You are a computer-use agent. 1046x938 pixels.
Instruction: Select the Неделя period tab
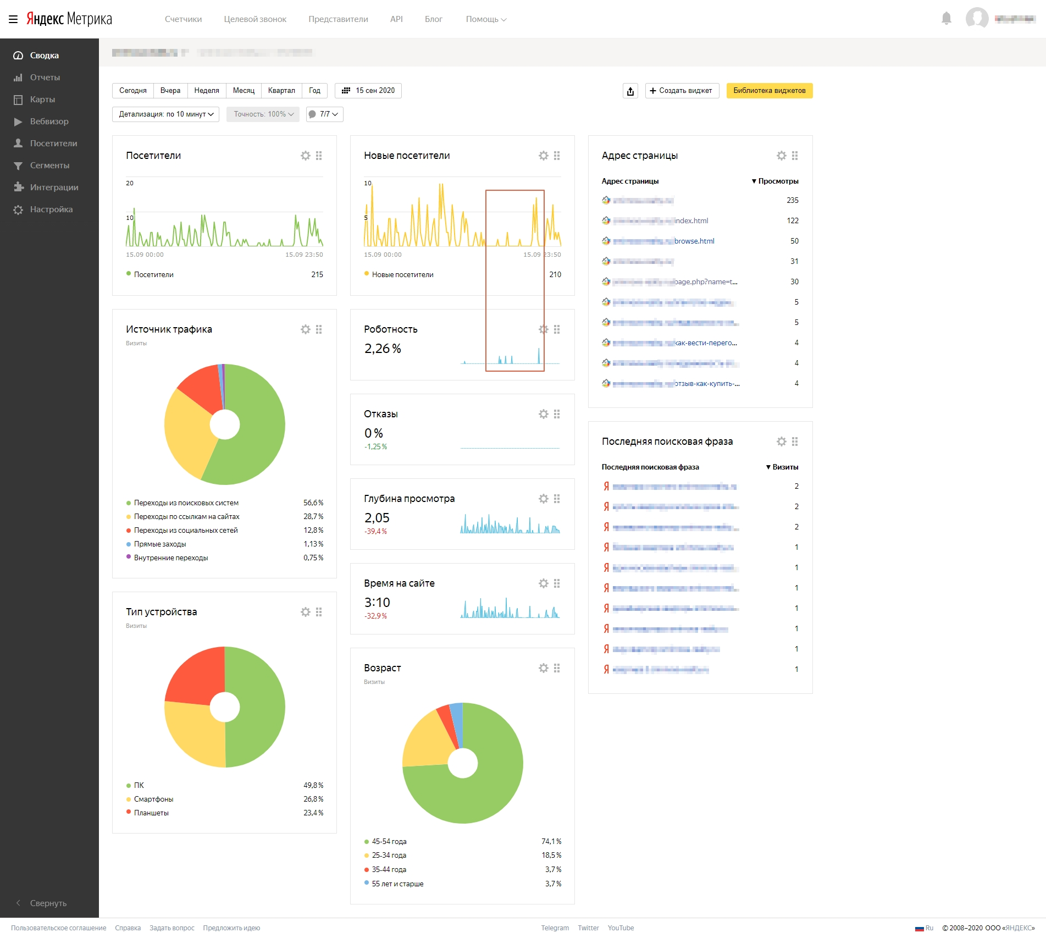(206, 91)
